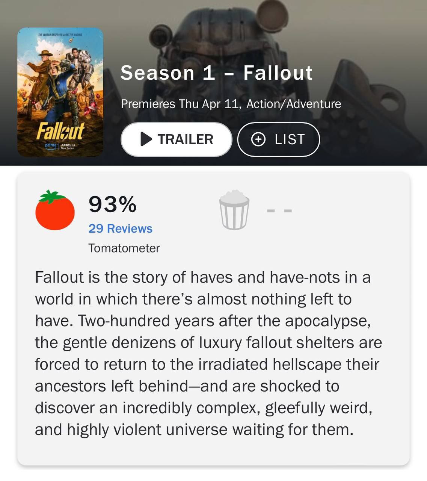Select the Action/Adventure genre text
This screenshot has width=427, height=481.
[x=294, y=104]
